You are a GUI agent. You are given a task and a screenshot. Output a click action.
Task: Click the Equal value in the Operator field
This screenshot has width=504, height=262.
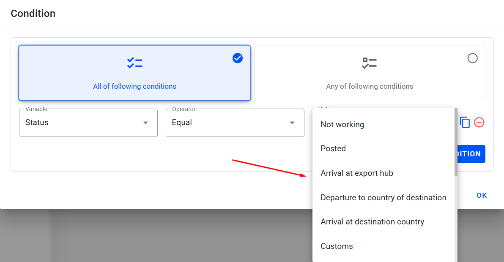(182, 123)
